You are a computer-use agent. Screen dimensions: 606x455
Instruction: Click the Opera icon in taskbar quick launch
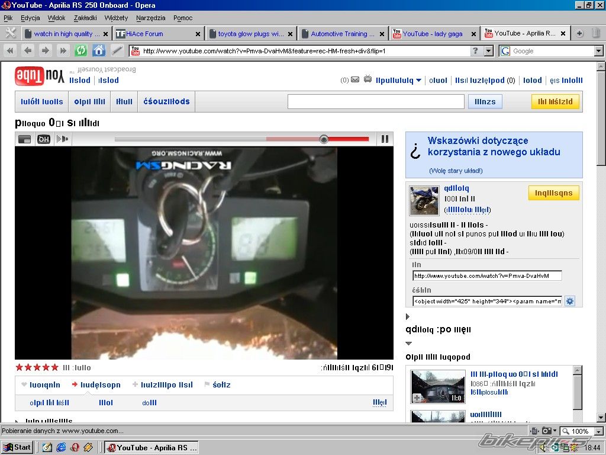click(x=75, y=447)
